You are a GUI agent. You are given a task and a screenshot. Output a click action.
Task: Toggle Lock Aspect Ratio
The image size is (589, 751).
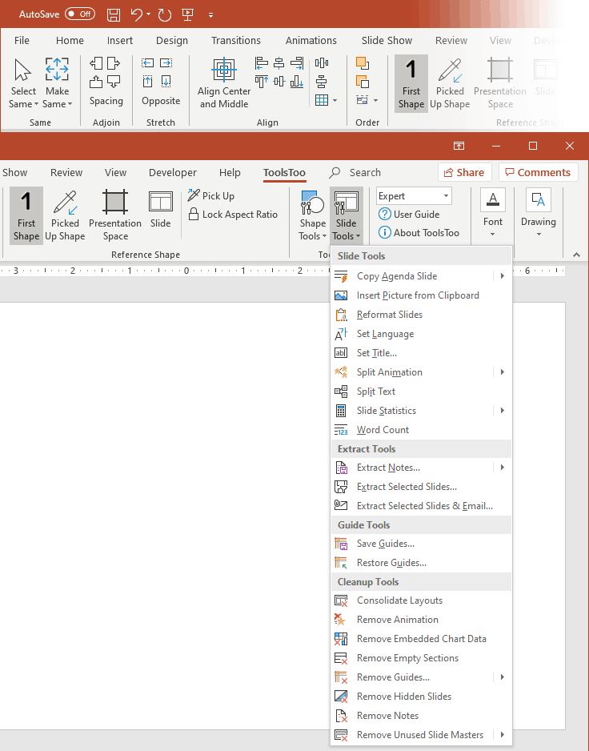[x=233, y=215]
